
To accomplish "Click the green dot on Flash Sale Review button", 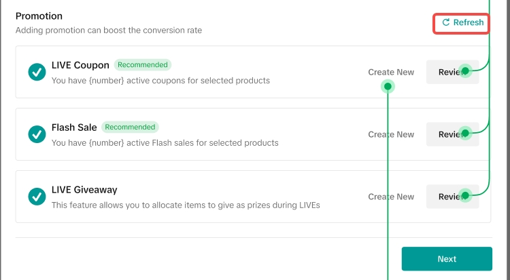I will (465, 134).
